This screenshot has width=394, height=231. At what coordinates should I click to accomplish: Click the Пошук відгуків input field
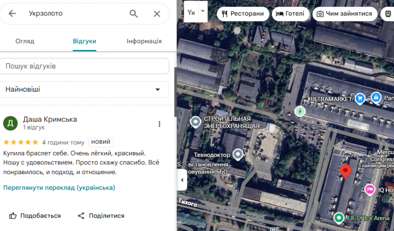coord(84,66)
